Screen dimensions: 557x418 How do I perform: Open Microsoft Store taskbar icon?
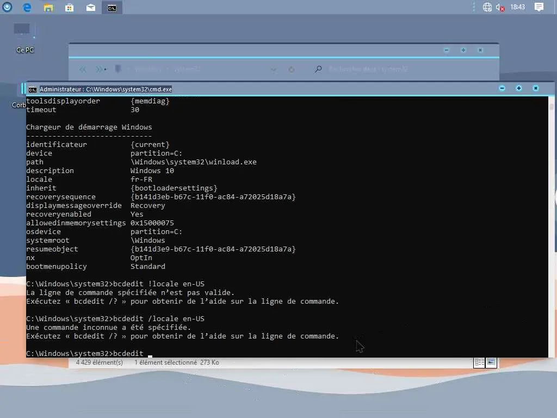pyautogui.click(x=69, y=8)
